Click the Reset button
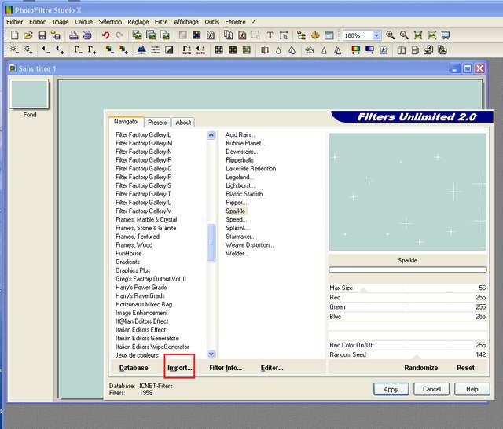 pos(465,368)
